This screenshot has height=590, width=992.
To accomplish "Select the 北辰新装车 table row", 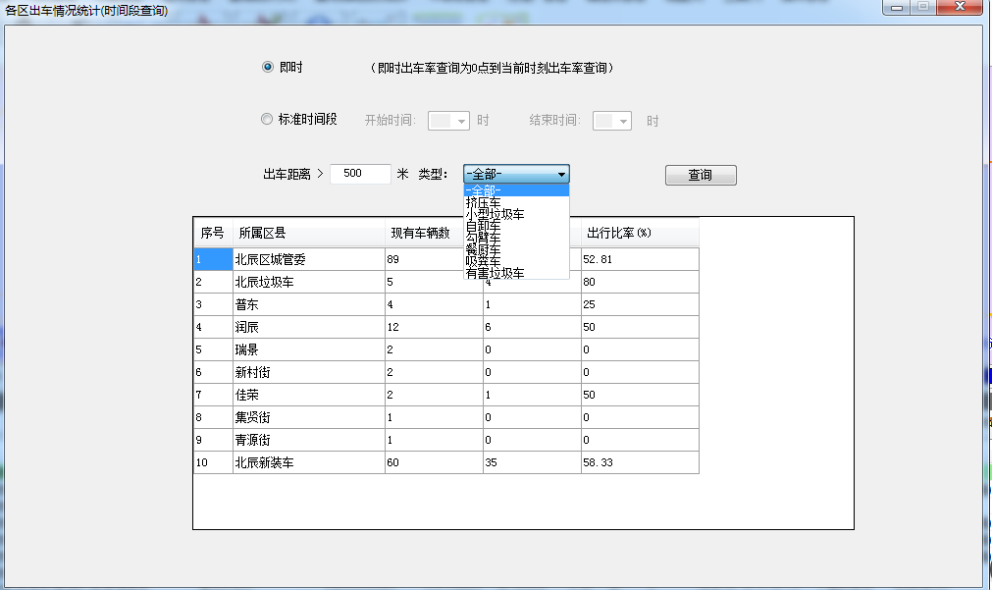I will point(308,462).
